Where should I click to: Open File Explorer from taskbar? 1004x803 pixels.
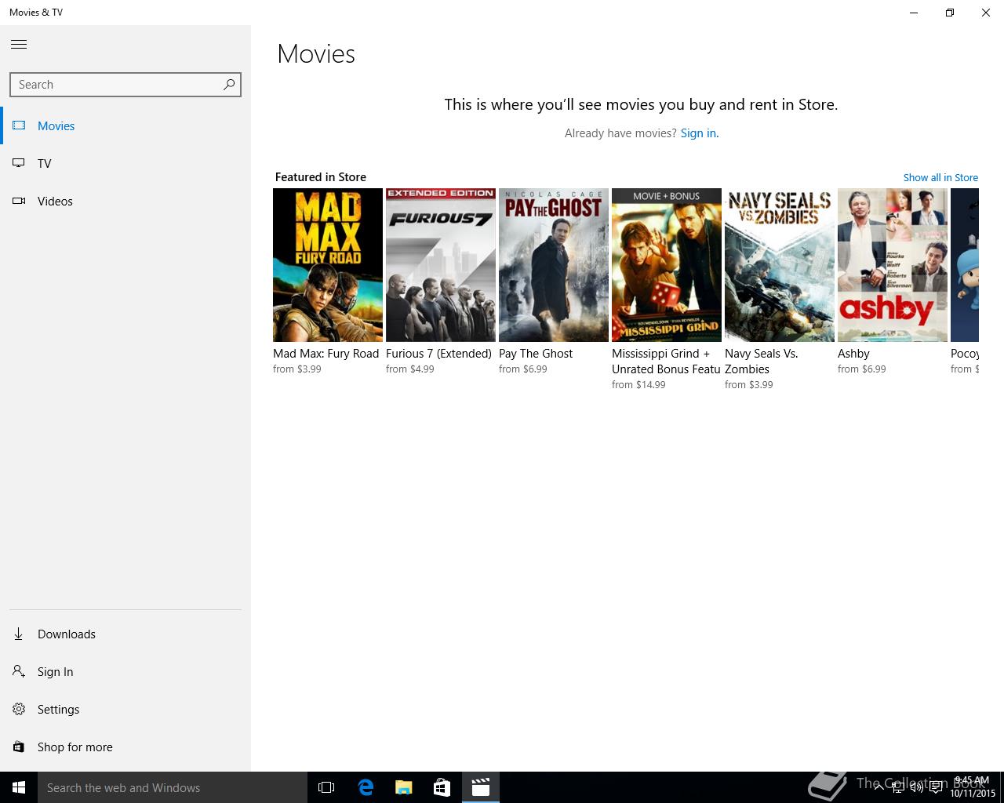[404, 787]
